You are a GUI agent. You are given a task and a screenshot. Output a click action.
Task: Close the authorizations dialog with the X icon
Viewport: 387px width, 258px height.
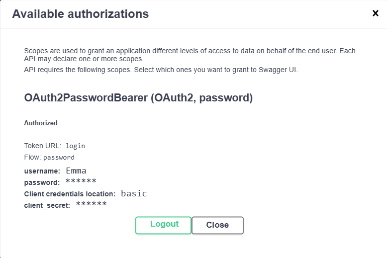(376, 13)
